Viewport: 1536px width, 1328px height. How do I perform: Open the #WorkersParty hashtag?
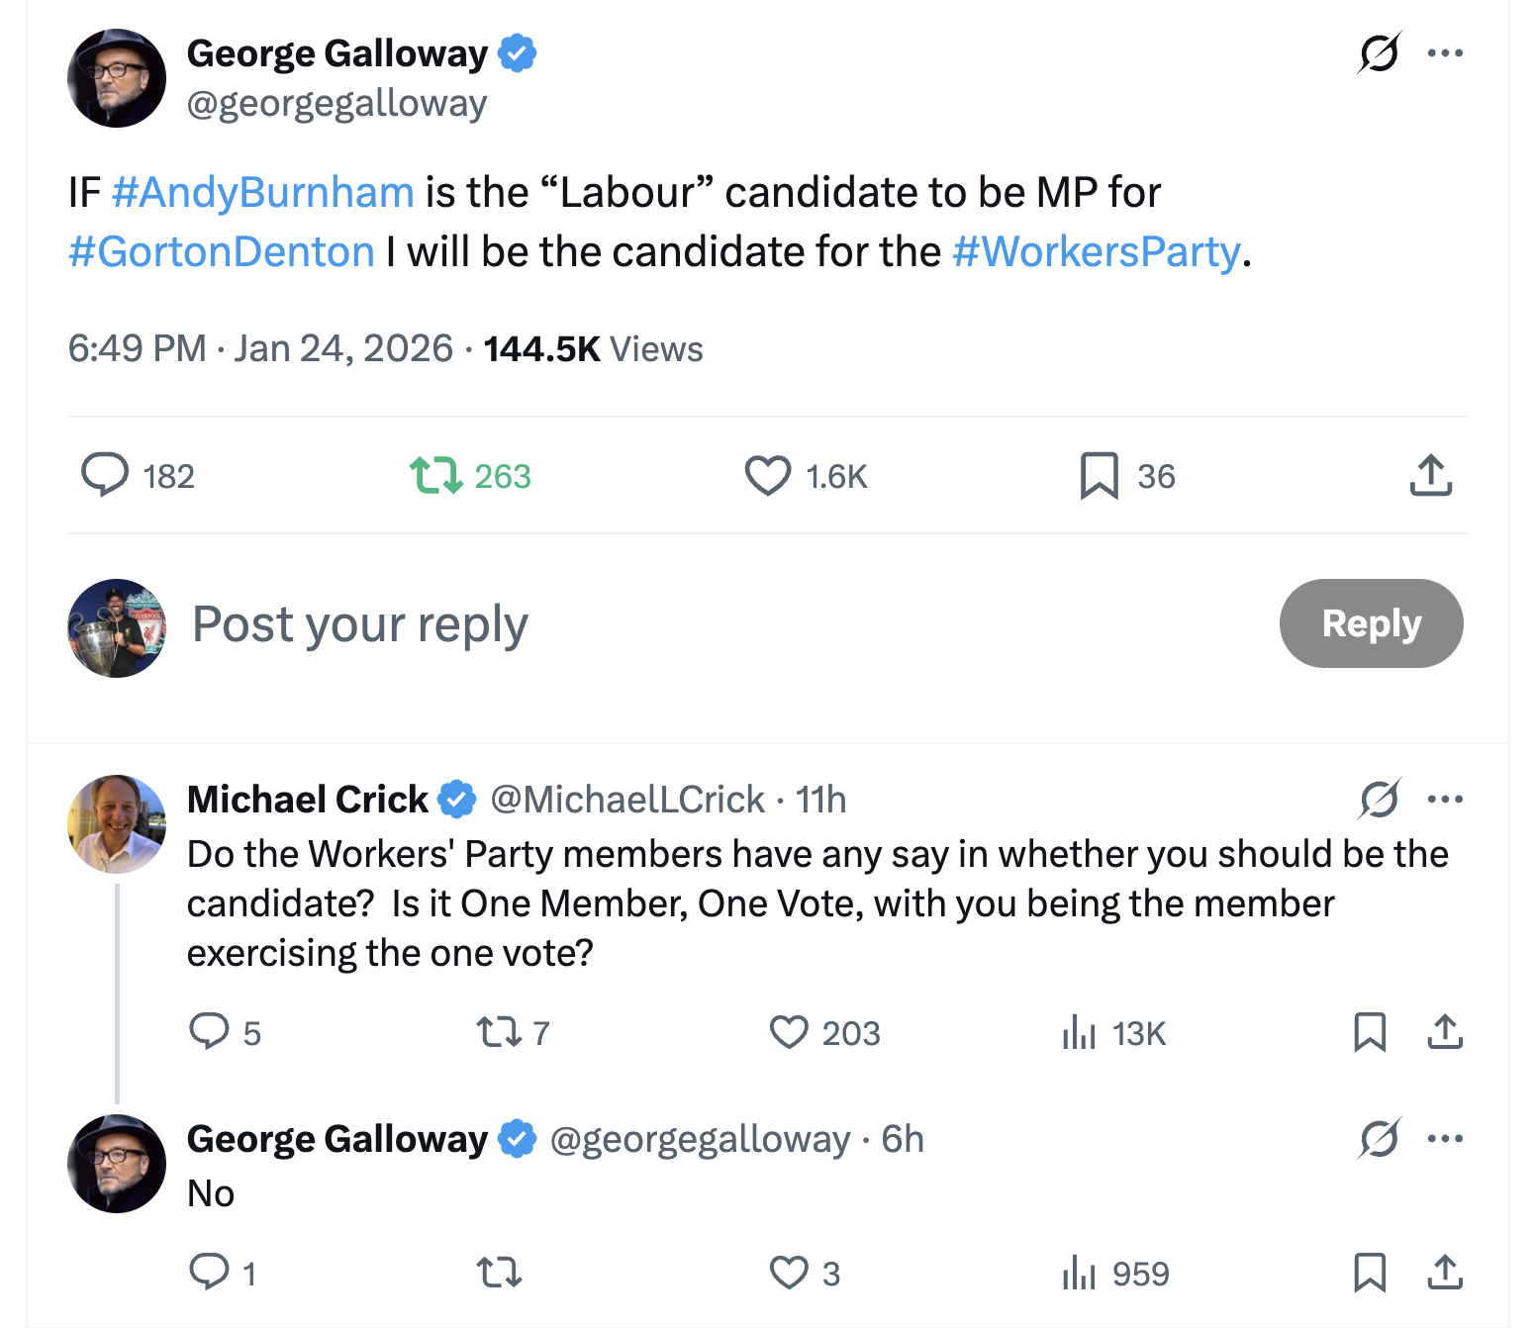[1096, 251]
